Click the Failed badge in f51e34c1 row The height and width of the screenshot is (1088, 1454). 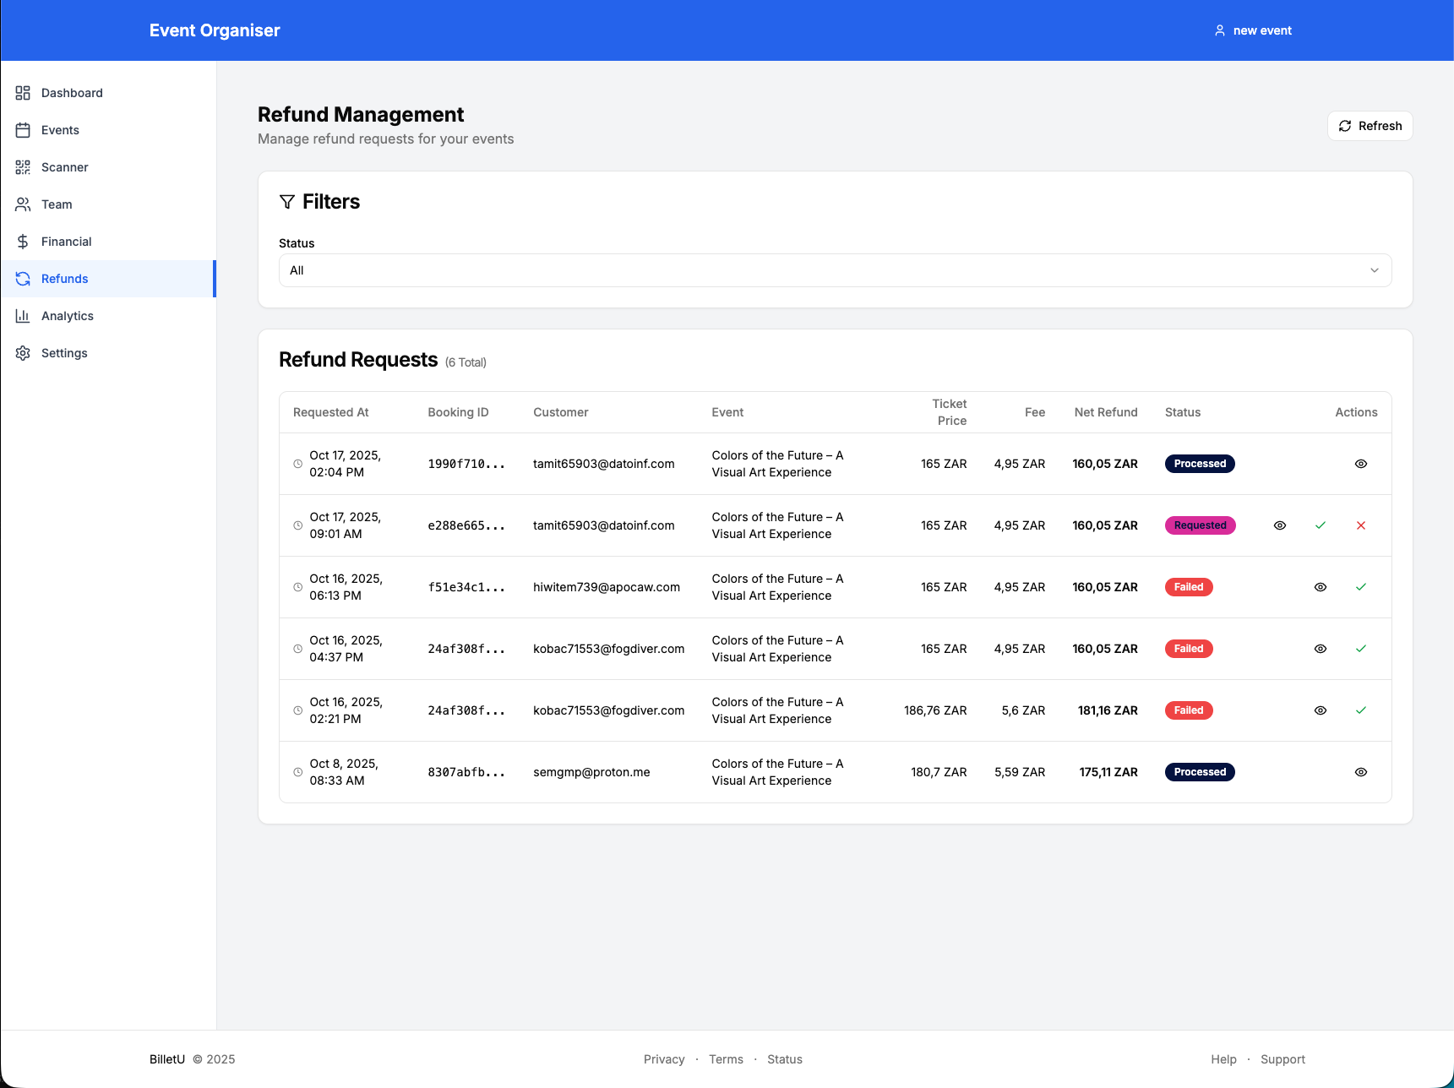point(1189,587)
